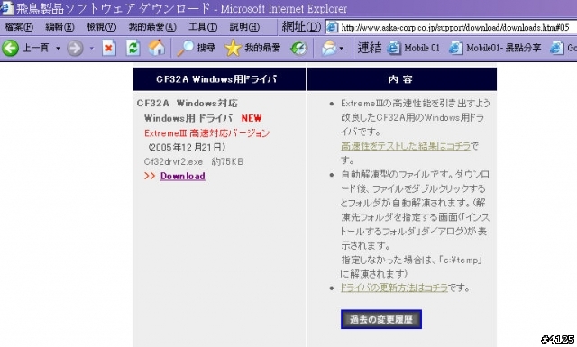Open the 高速性をテストした結果はコチラ link
Viewport: 577px width, 347px height.
coord(406,146)
